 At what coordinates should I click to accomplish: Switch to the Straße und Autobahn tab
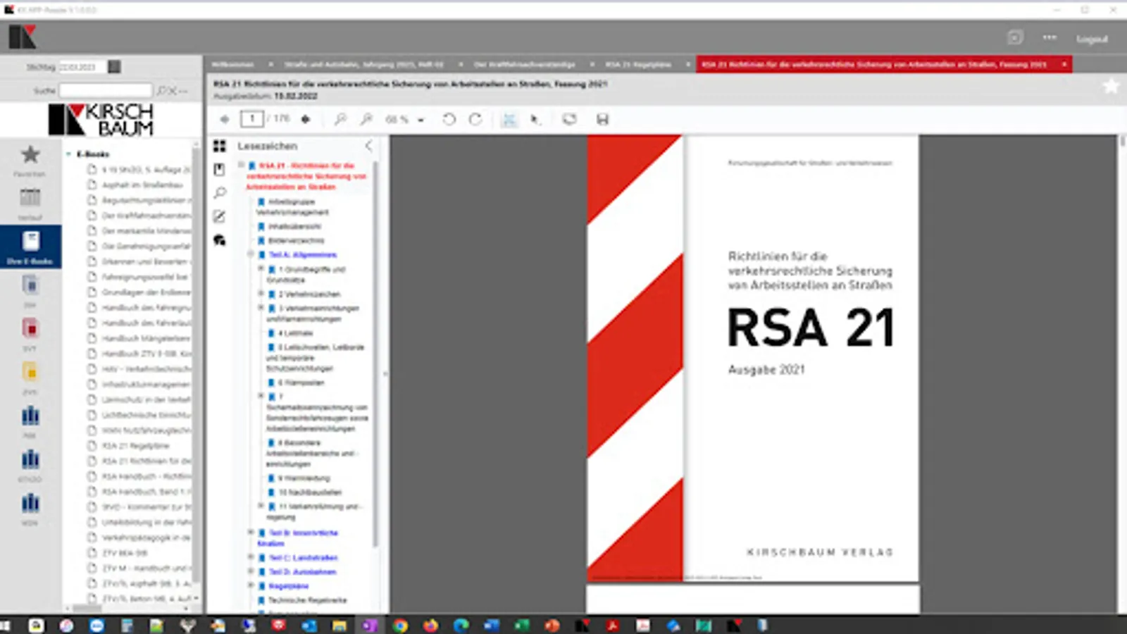(x=363, y=64)
